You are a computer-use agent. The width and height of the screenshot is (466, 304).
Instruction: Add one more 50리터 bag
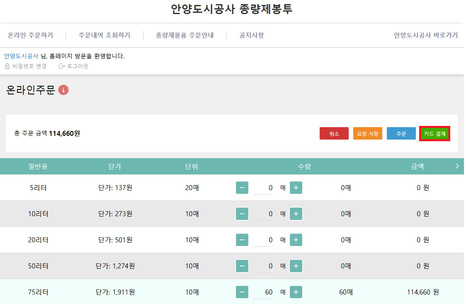tap(296, 266)
